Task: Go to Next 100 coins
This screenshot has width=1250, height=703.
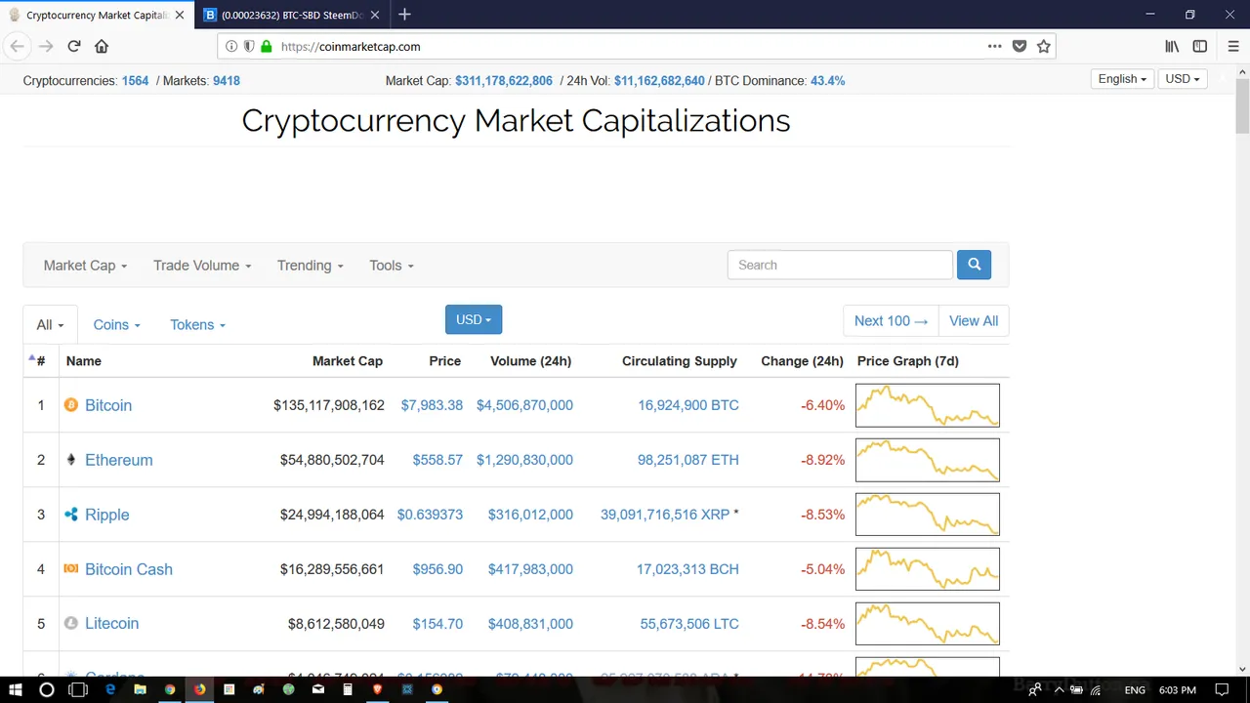Action: [891, 320]
